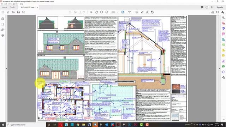Open More Tools wrench icon
Image resolution: width=226 pixels, height=127 pixels.
coord(223,78)
